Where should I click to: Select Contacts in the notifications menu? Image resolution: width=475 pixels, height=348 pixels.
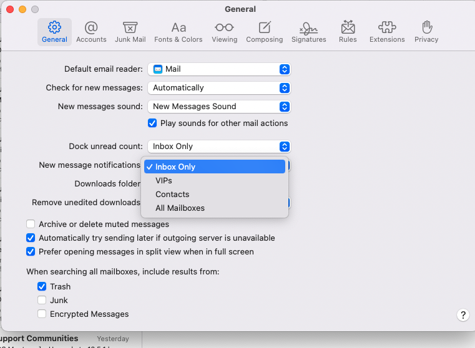pyautogui.click(x=215, y=195)
